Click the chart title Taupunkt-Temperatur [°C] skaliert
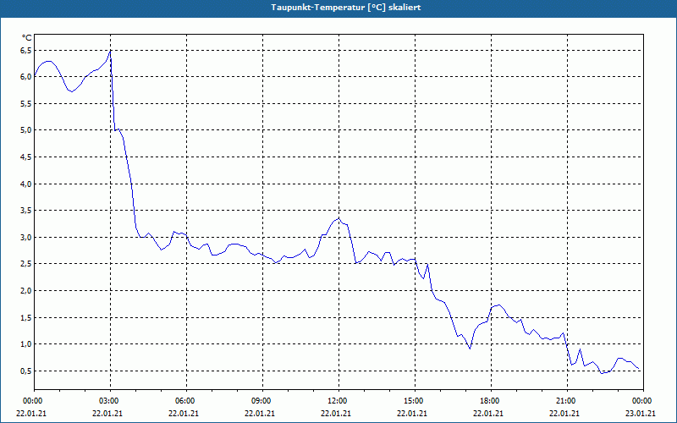The width and height of the screenshot is (677, 423). click(346, 8)
